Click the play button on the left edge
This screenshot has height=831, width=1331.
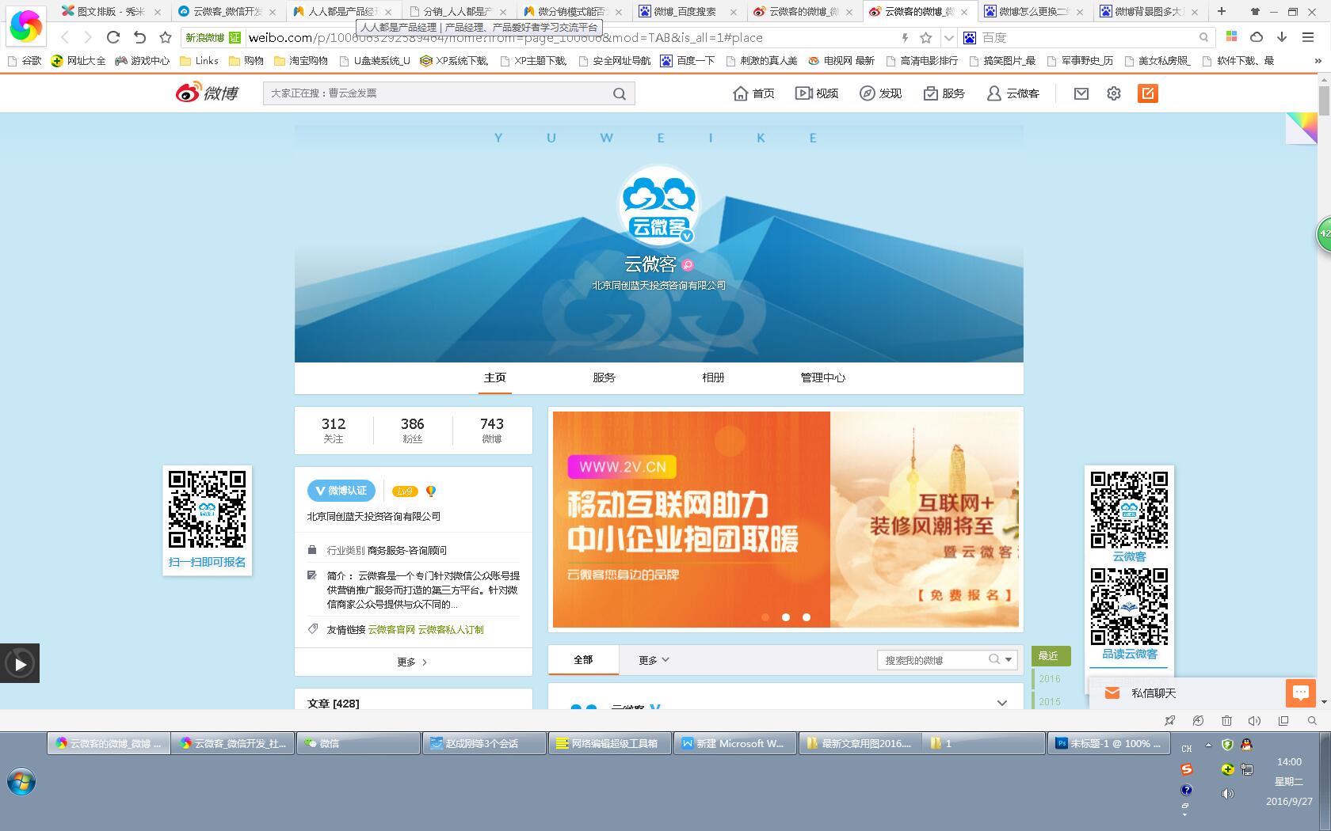point(20,664)
